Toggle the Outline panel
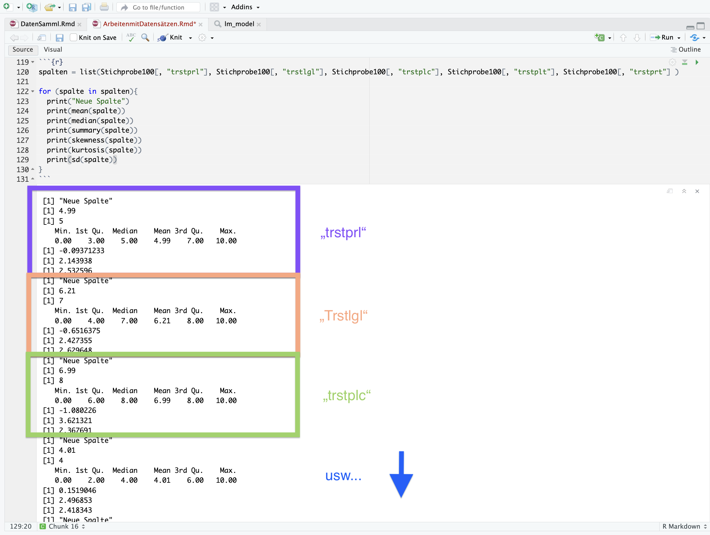710x535 pixels. coord(685,49)
